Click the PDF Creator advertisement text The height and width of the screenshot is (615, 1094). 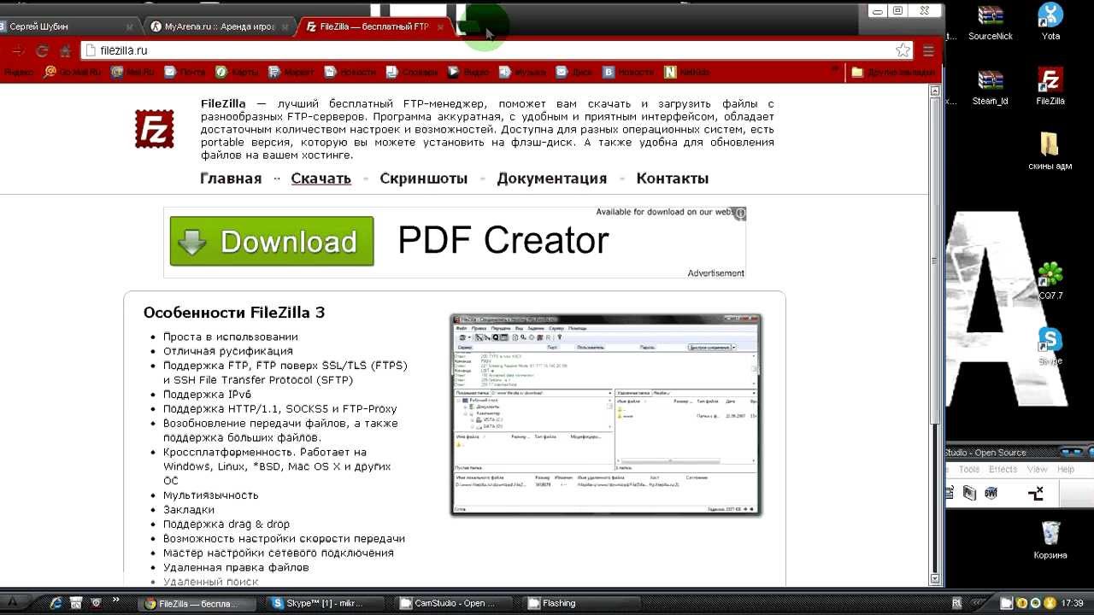503,240
